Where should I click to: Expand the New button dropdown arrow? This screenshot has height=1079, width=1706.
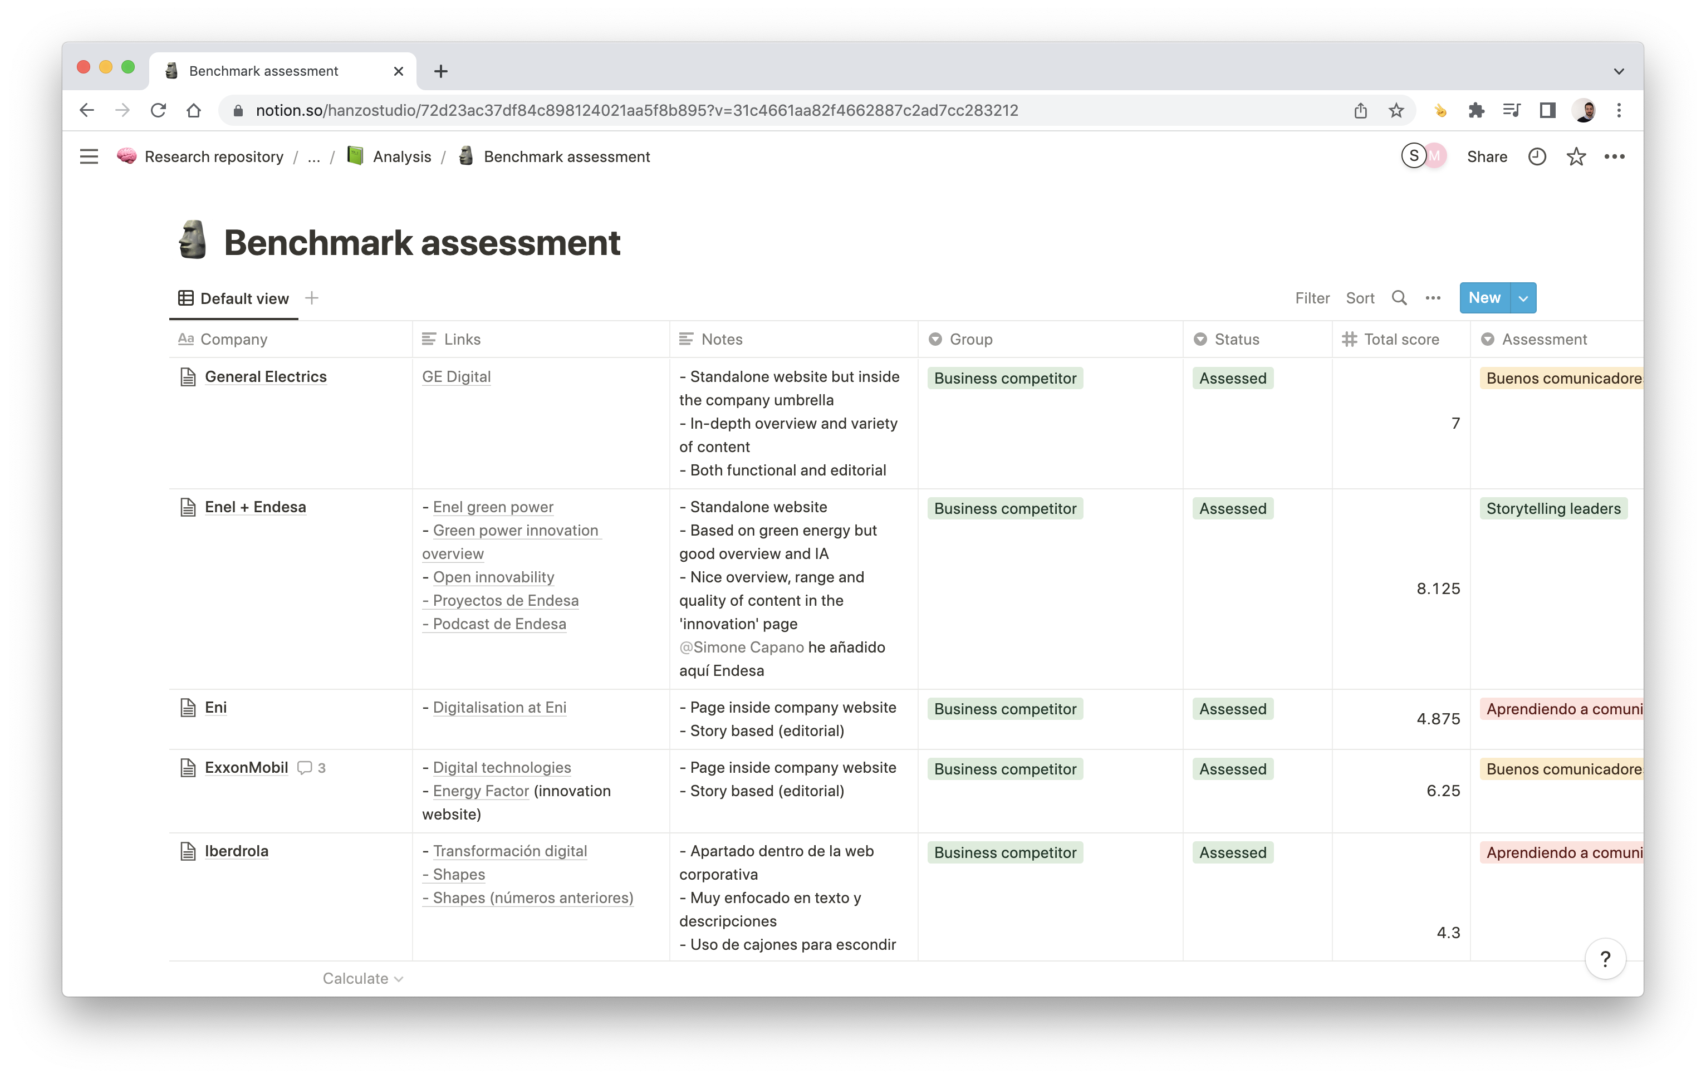pyautogui.click(x=1523, y=298)
